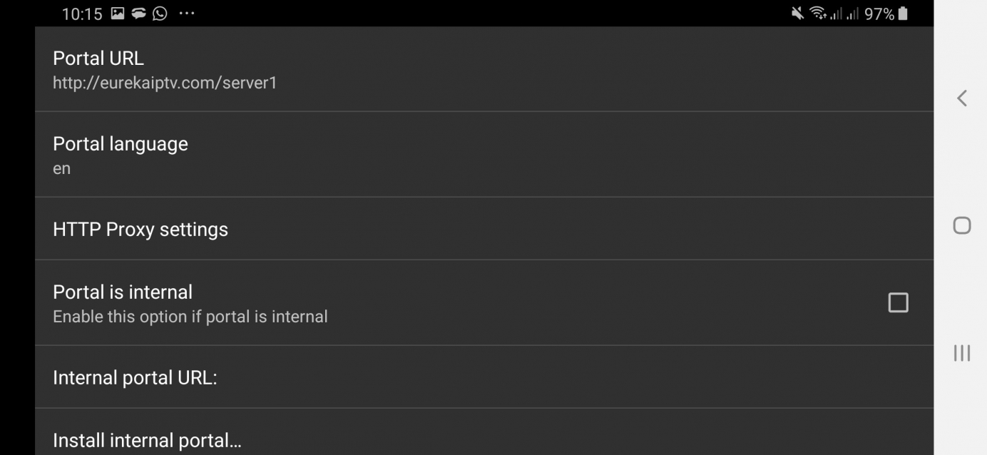This screenshot has width=987, height=455.
Task: Open the recent apps navigation button
Action: [962, 352]
